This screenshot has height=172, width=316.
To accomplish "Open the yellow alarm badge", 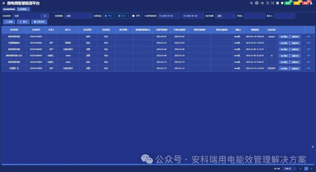I will pyautogui.click(x=297, y=3).
